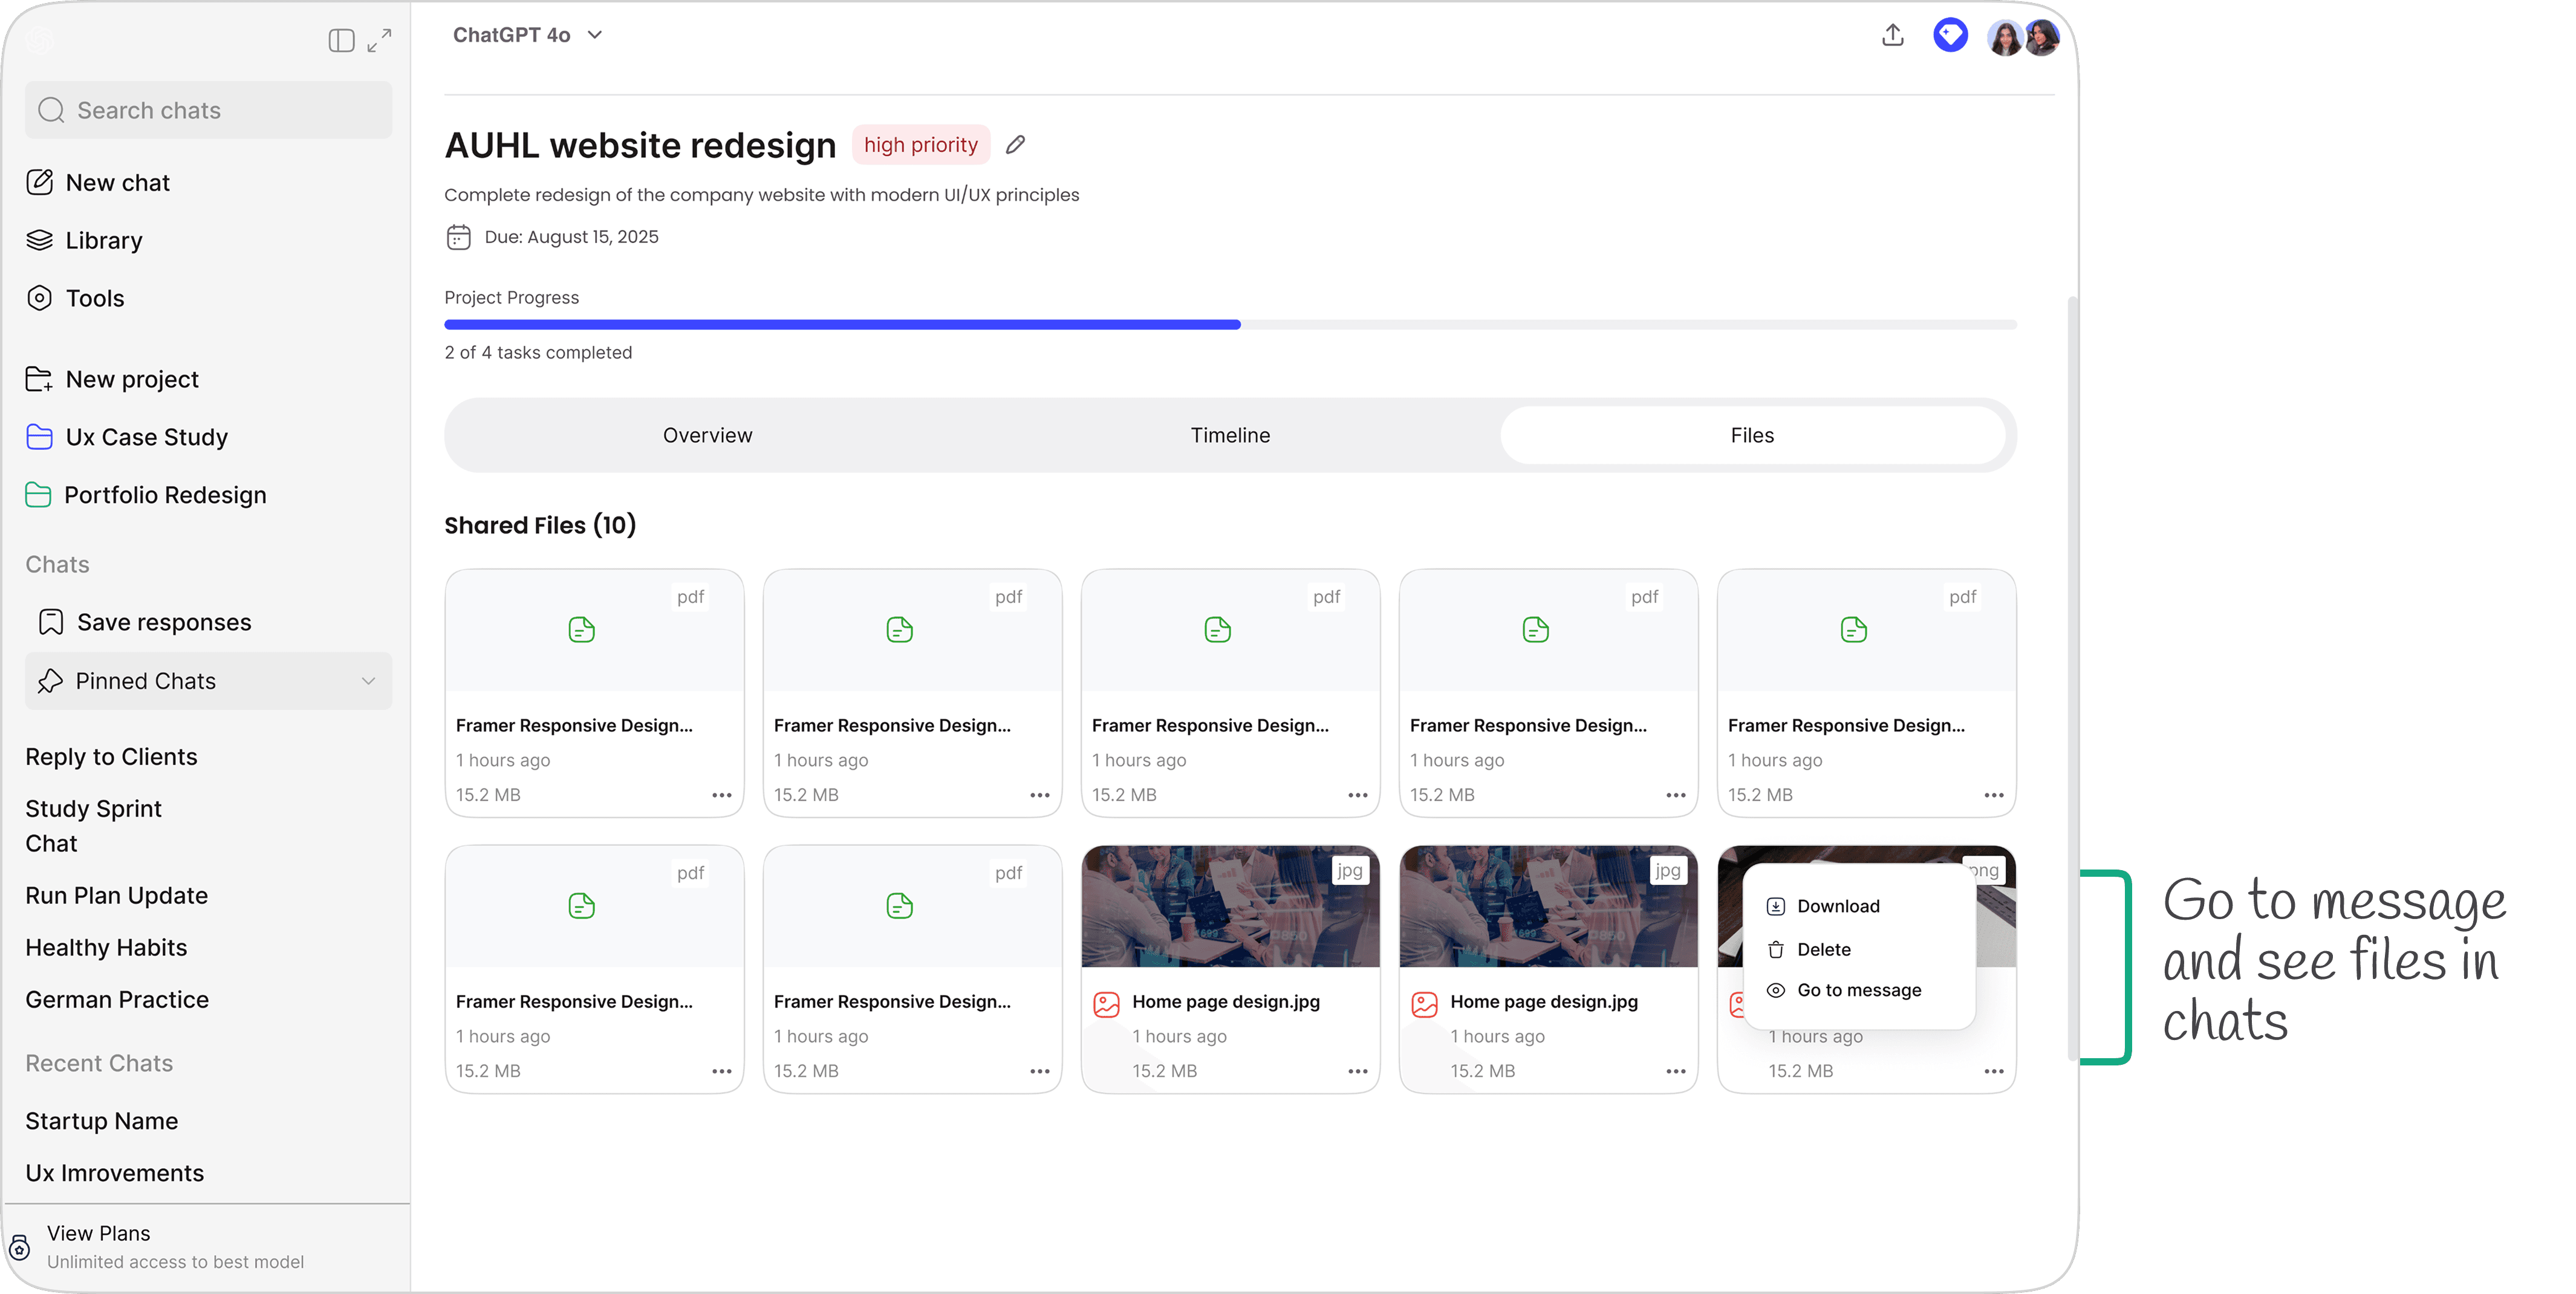Choose Go to message in context menu
The width and height of the screenshot is (2576, 1294).
1858,990
